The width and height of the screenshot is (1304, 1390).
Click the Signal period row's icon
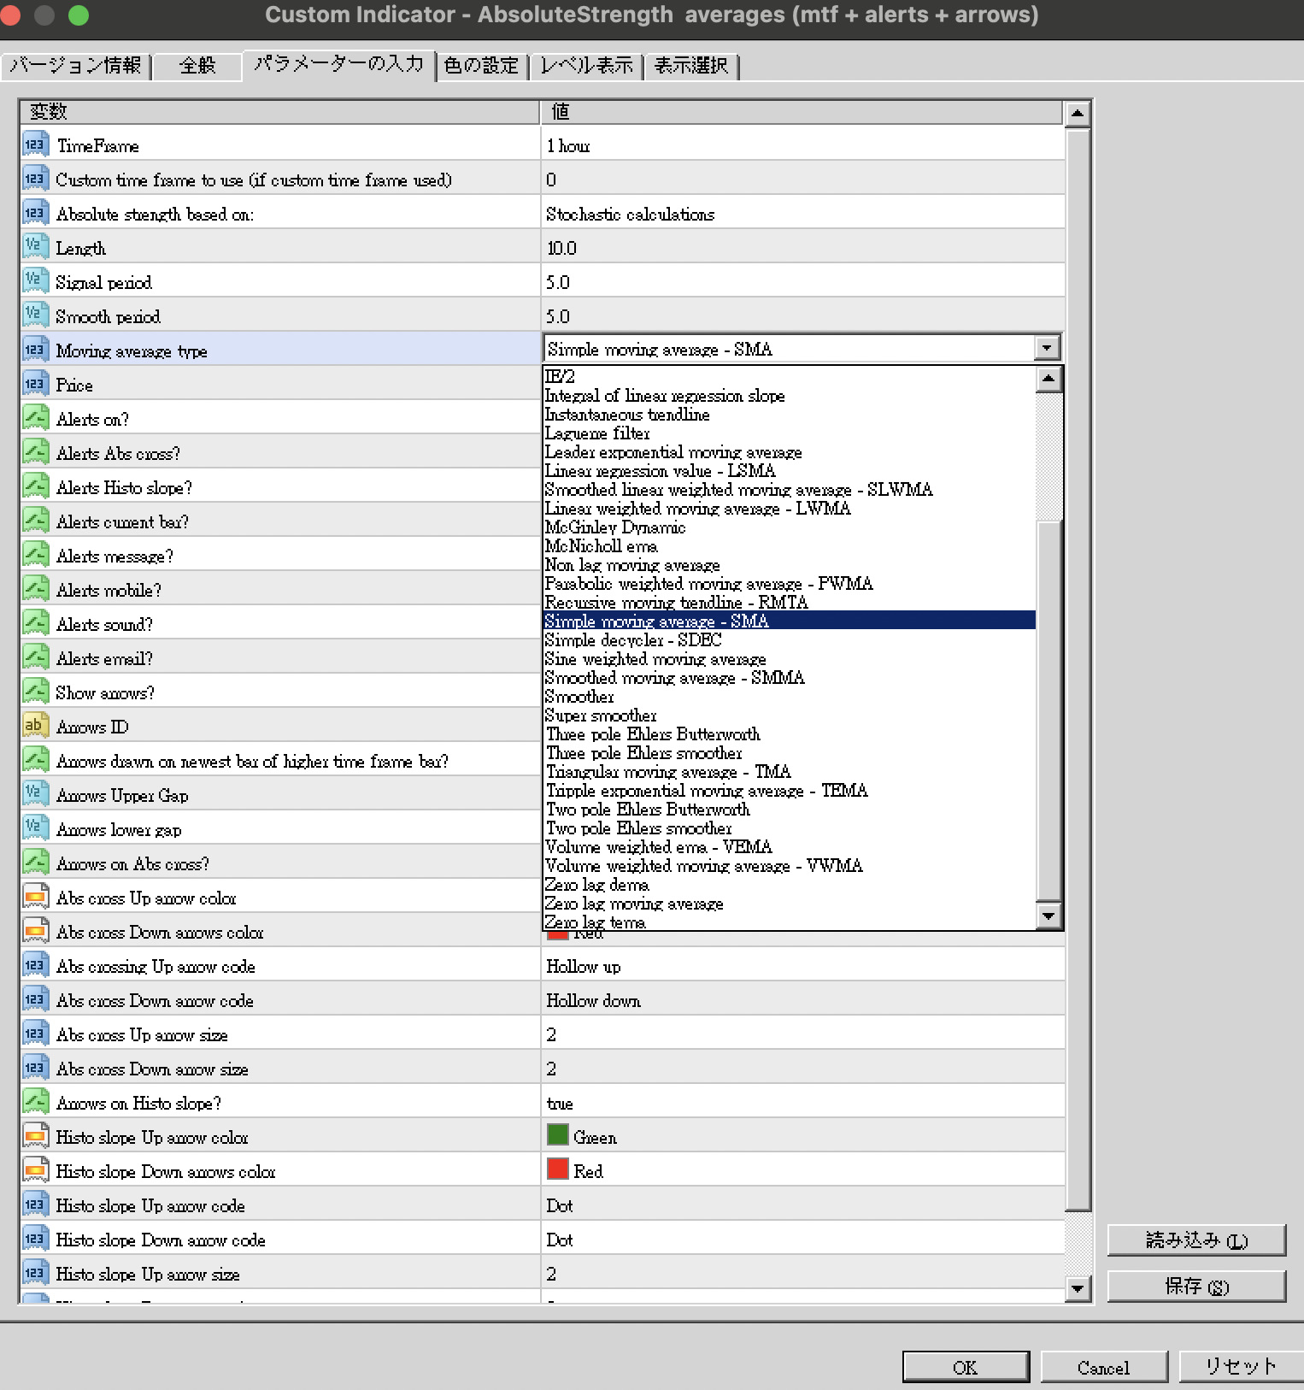pyautogui.click(x=35, y=281)
